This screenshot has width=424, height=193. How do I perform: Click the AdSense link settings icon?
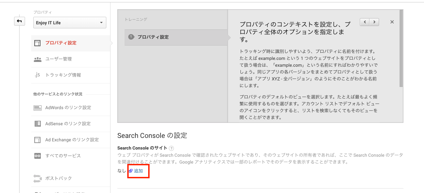coord(37,124)
